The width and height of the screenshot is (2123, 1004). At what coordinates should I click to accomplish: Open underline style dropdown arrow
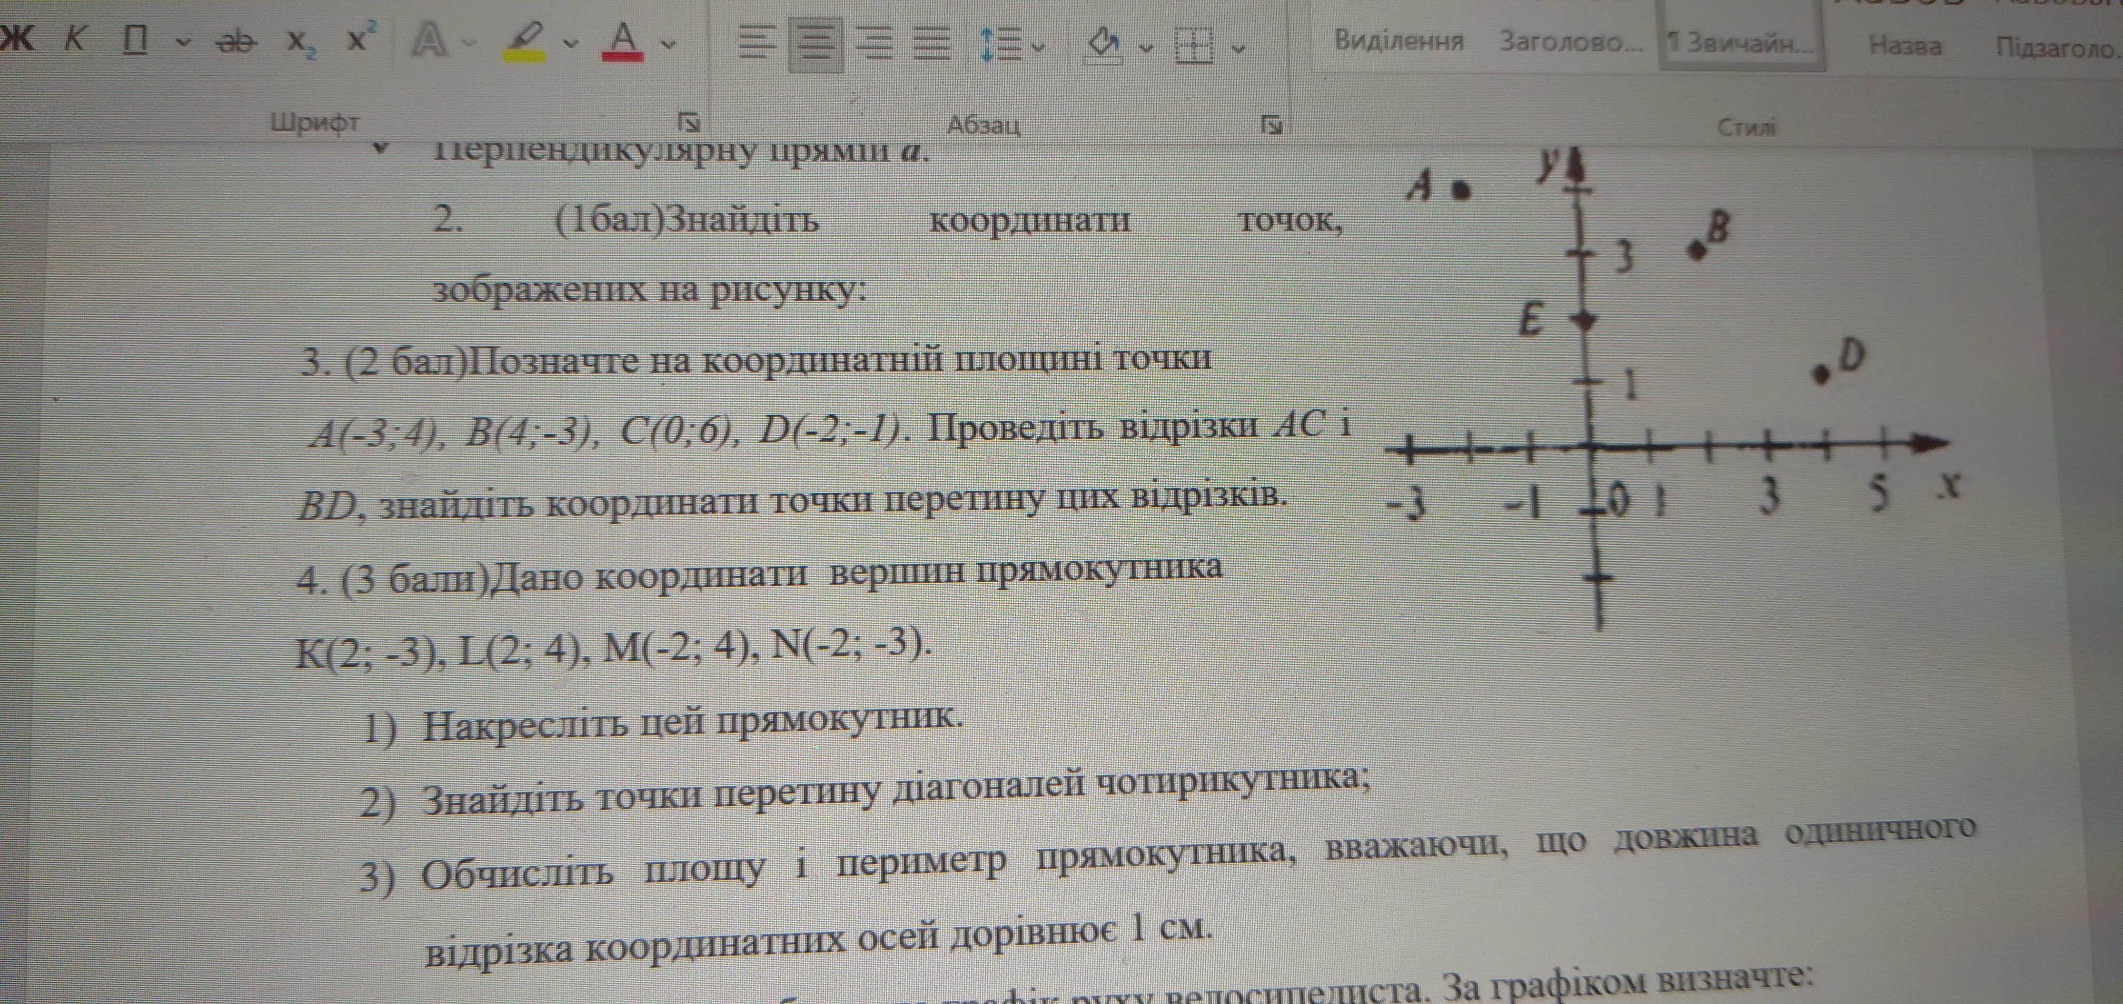tap(184, 42)
